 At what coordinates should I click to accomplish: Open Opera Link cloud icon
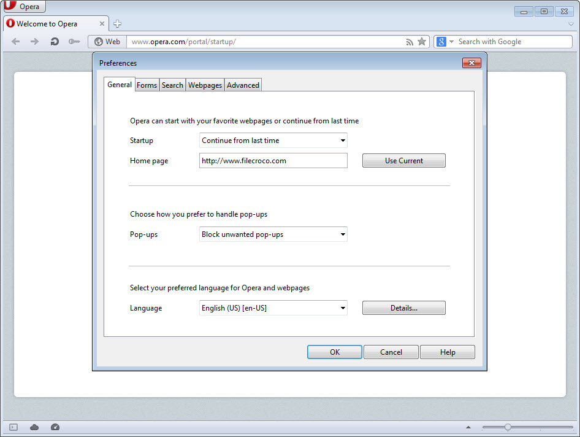[x=34, y=427]
